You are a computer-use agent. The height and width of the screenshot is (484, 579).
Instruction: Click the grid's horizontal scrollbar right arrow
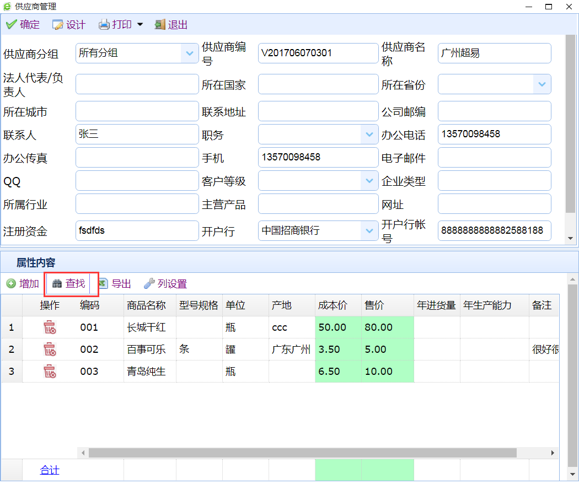point(553,453)
